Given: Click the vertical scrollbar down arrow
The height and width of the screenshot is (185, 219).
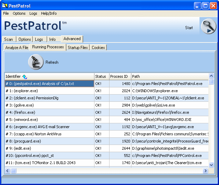Looking at the screenshot, I should point(211,165).
